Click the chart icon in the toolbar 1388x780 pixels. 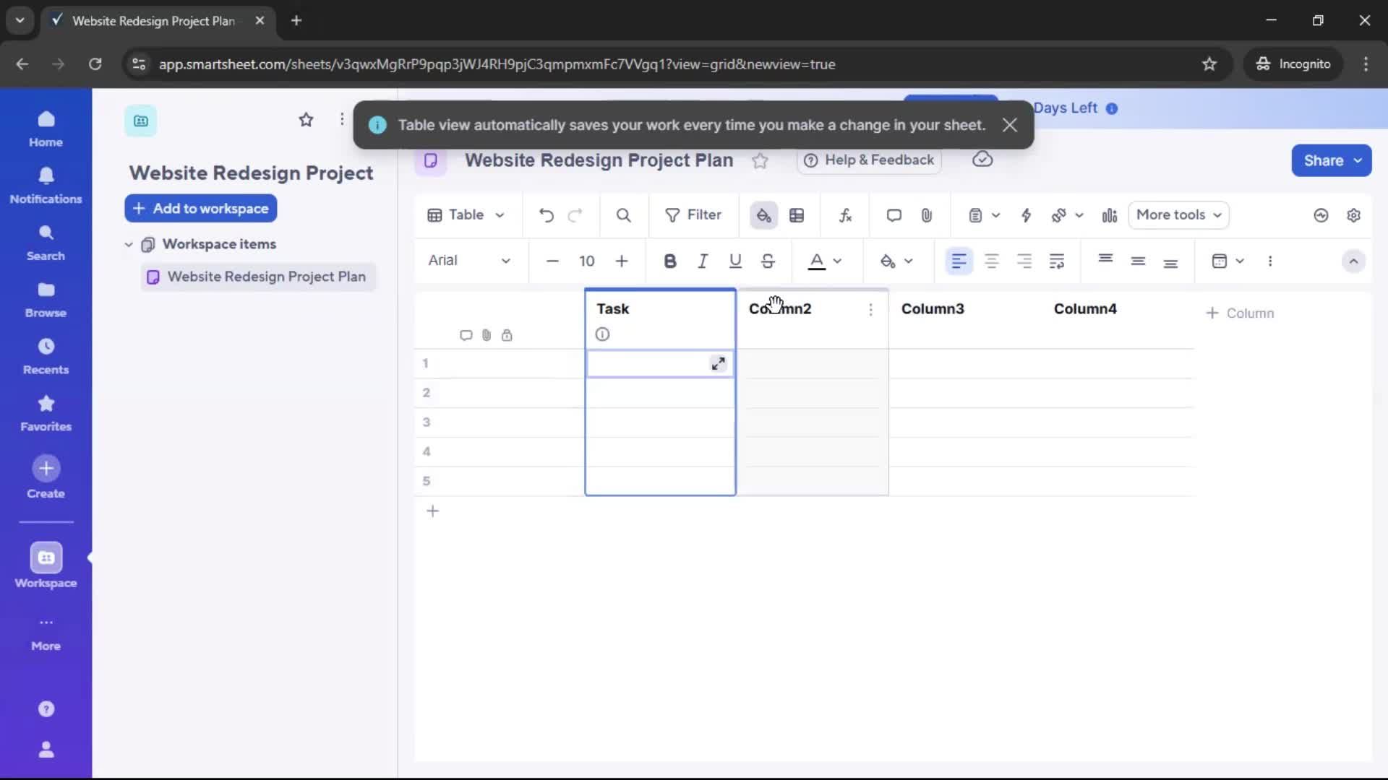[1110, 215]
